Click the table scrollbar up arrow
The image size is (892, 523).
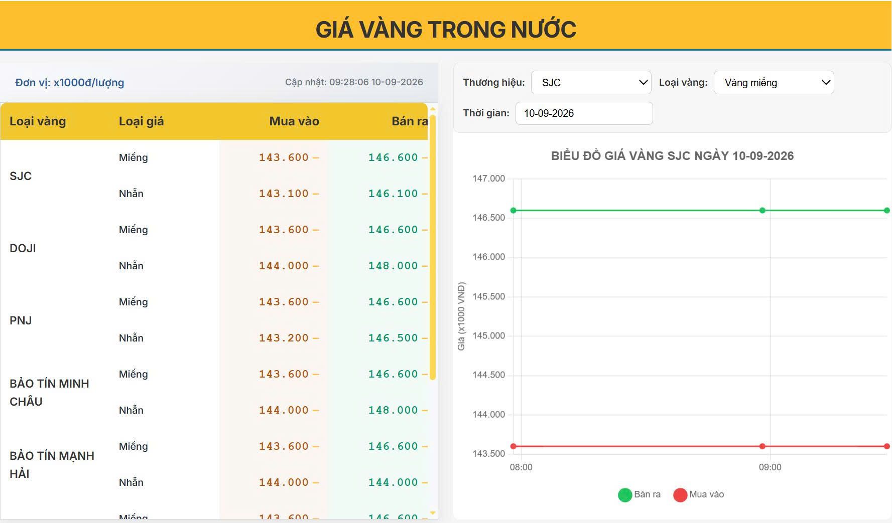pyautogui.click(x=433, y=109)
